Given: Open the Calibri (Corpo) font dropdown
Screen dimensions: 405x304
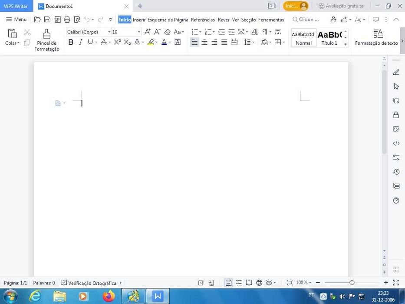Looking at the screenshot, I should (109, 32).
